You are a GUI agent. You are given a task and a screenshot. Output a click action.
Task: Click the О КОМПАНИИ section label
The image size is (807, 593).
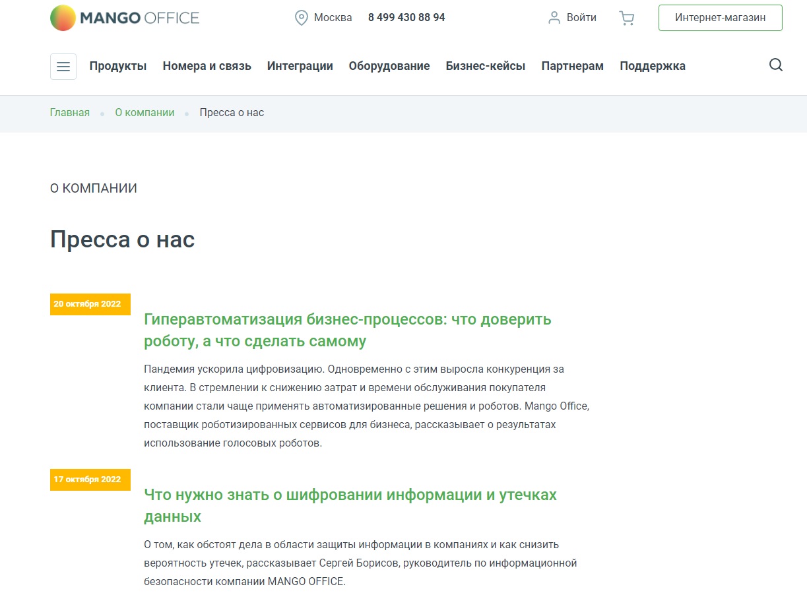tap(94, 189)
